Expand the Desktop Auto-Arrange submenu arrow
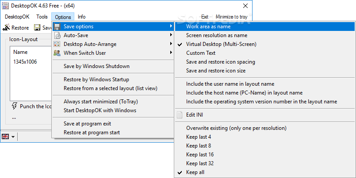 tap(171, 44)
